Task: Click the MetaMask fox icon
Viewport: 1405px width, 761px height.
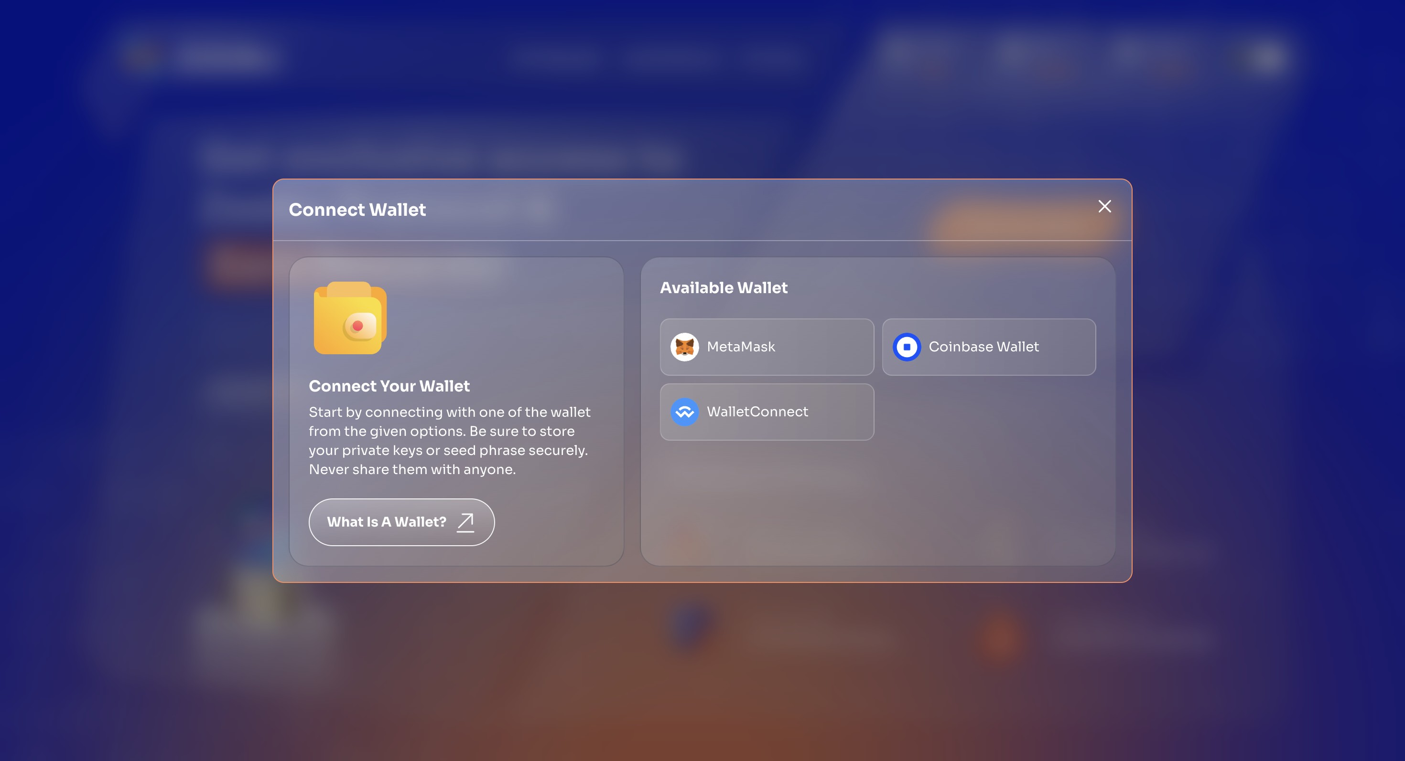Action: [x=684, y=347]
